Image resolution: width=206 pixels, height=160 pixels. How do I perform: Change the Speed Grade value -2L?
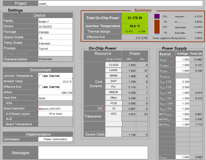pyautogui.click(x=55, y=38)
